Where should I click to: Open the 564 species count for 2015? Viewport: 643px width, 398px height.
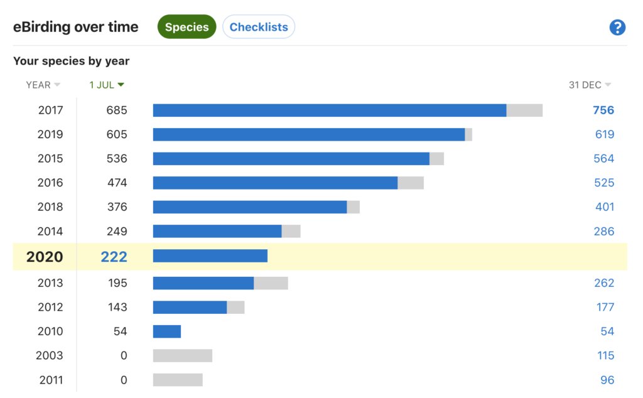(603, 159)
